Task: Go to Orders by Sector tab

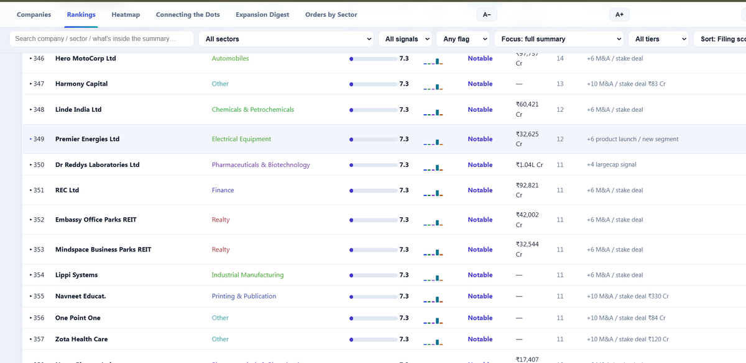Action: pos(331,14)
